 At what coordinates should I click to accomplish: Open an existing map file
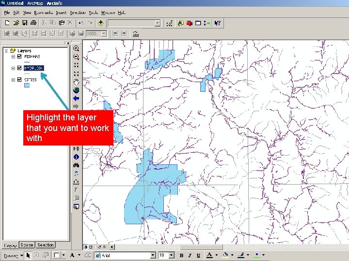[x=16, y=23]
